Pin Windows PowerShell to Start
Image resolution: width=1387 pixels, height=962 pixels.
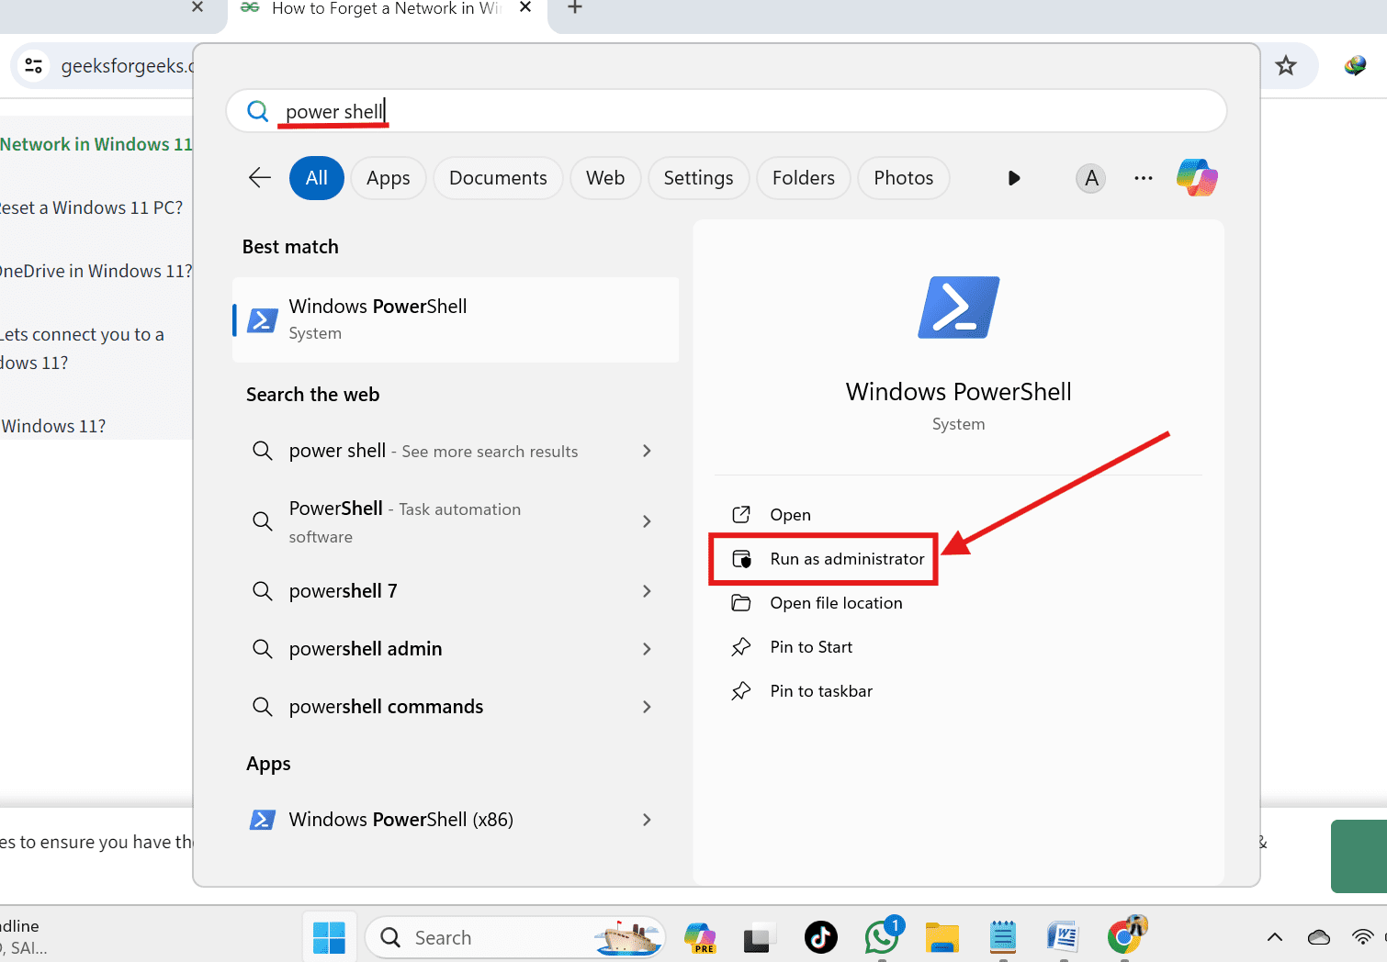coord(810,646)
